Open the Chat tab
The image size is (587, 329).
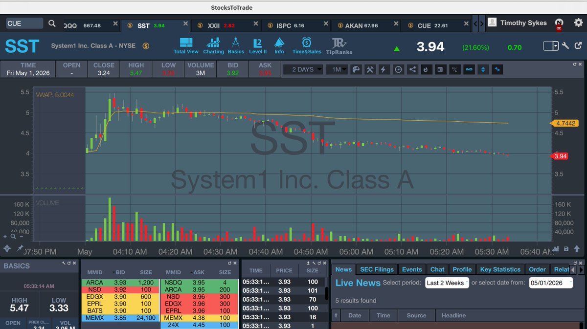coord(437,269)
